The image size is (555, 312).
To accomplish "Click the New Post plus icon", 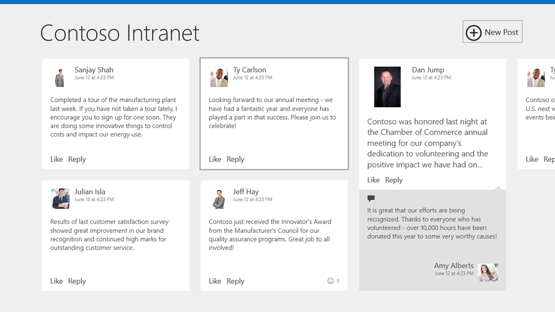I will (x=474, y=32).
